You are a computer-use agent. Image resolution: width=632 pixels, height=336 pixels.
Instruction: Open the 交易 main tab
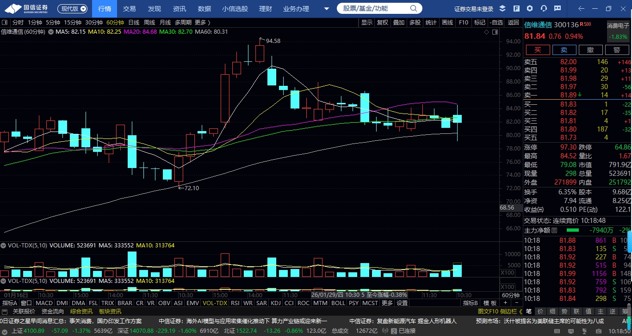130,9
